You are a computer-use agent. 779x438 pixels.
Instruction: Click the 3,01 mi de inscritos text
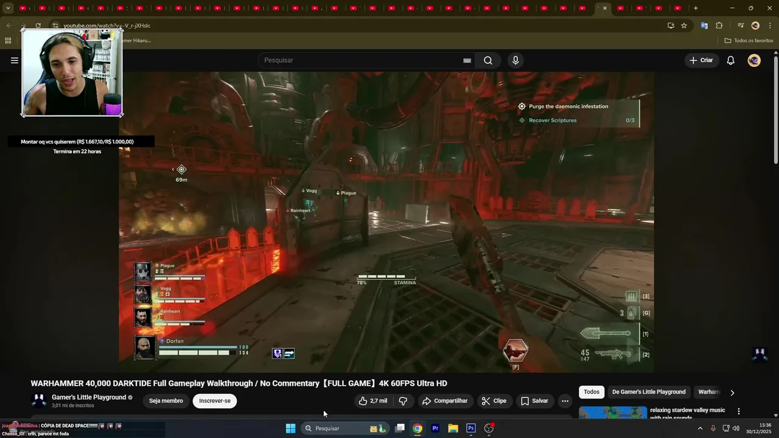point(72,405)
